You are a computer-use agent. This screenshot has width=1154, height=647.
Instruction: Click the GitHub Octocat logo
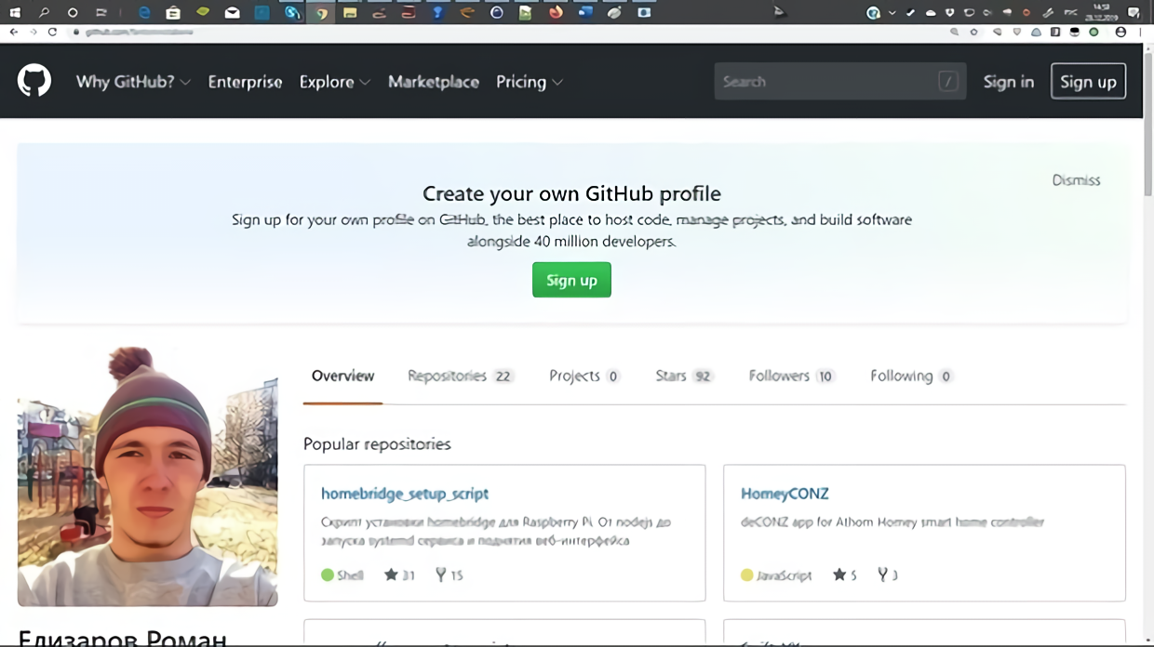pos(34,82)
